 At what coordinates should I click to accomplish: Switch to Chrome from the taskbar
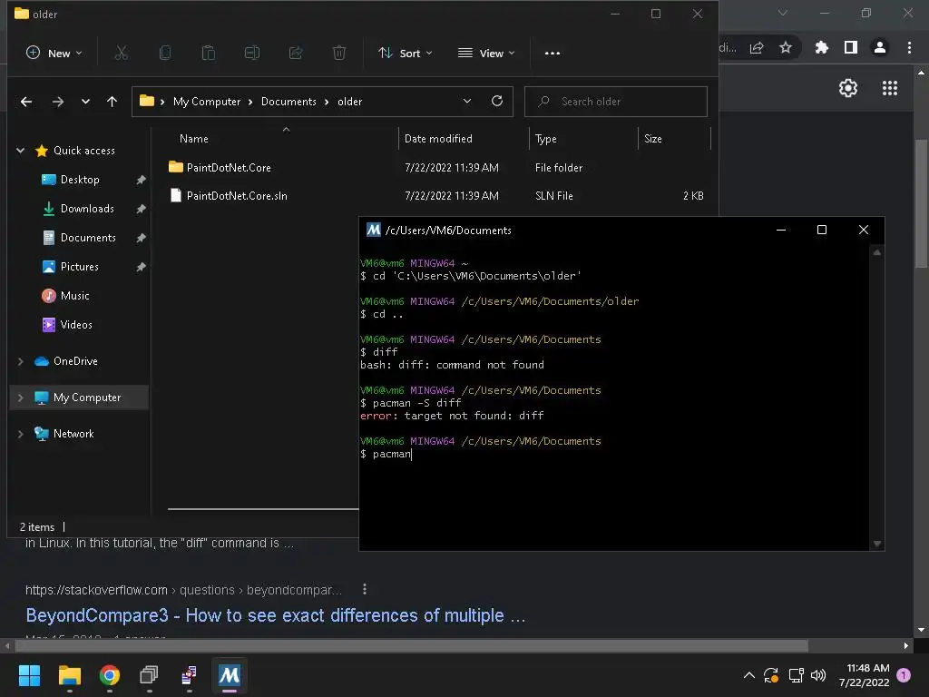click(110, 675)
